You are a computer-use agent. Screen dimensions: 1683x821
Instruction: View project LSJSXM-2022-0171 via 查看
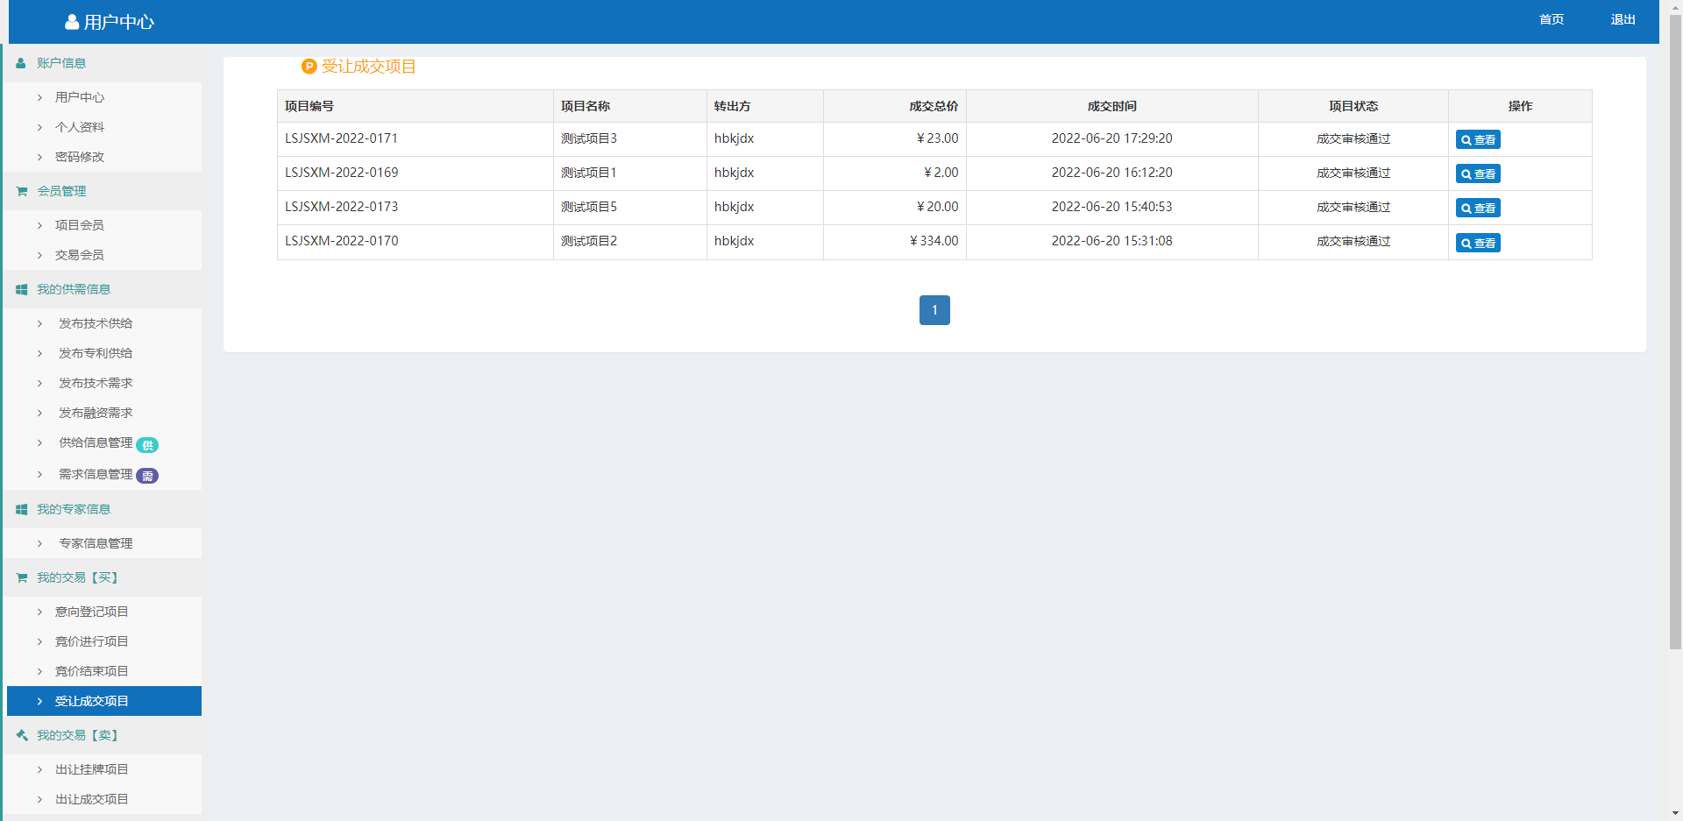click(x=1478, y=139)
